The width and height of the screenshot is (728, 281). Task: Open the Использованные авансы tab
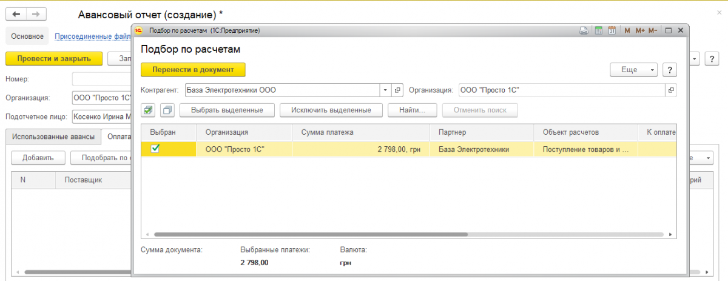pos(53,137)
